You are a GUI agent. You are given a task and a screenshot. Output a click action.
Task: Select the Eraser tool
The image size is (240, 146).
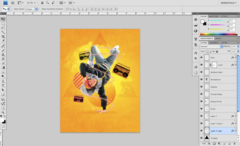(3, 63)
